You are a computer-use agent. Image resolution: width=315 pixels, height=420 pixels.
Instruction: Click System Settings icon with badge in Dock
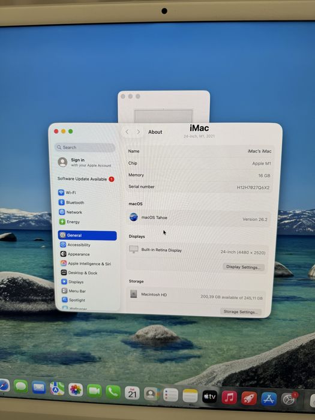pyautogui.click(x=289, y=400)
